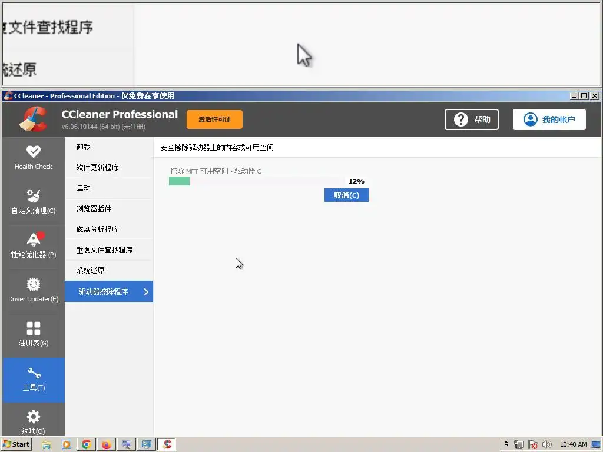
Task: Cancel the wipe with 取消(C)
Action: (x=346, y=195)
